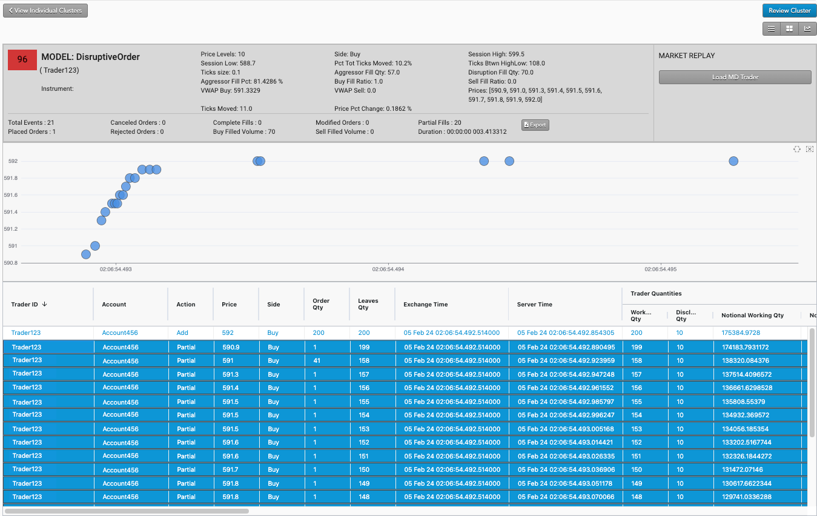This screenshot has width=817, height=516.
Task: Sort by Exchange Time column header
Action: [426, 304]
